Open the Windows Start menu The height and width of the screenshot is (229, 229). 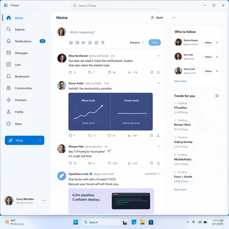coord(76,222)
